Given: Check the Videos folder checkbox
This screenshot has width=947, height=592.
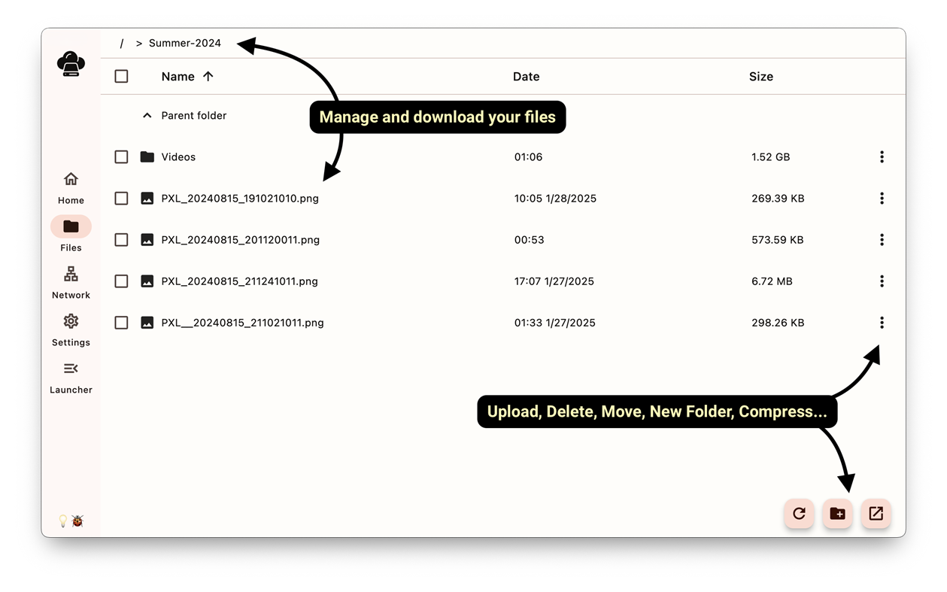Looking at the screenshot, I should [121, 156].
